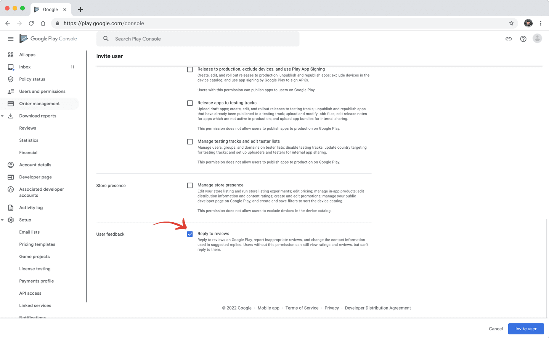Close the Google browser tab
Image resolution: width=549 pixels, height=342 pixels.
tap(65, 10)
